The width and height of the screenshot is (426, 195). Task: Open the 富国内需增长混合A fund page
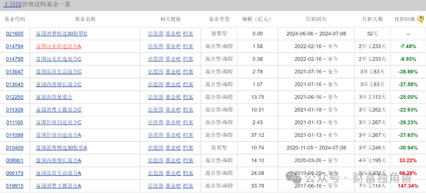coord(58,161)
